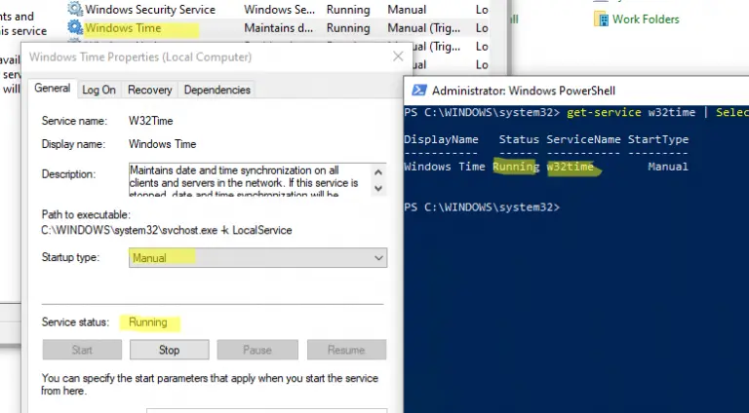The image size is (749, 413).
Task: Click the disabled Pause button
Action: click(x=257, y=350)
